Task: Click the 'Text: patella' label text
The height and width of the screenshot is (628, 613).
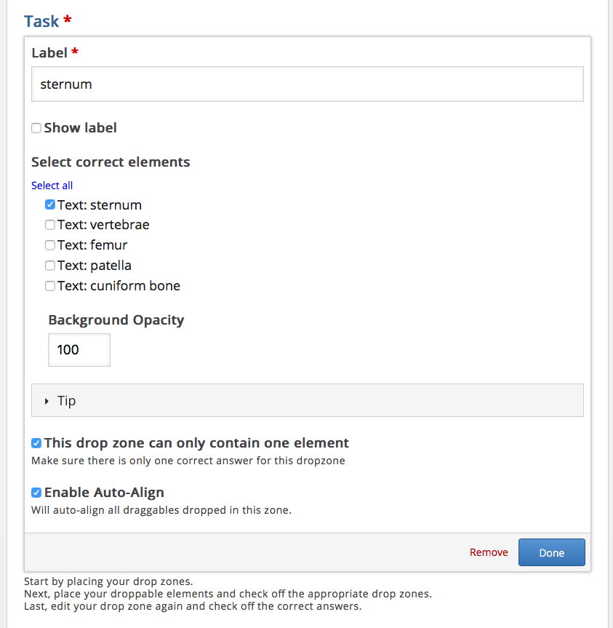Action: point(95,266)
